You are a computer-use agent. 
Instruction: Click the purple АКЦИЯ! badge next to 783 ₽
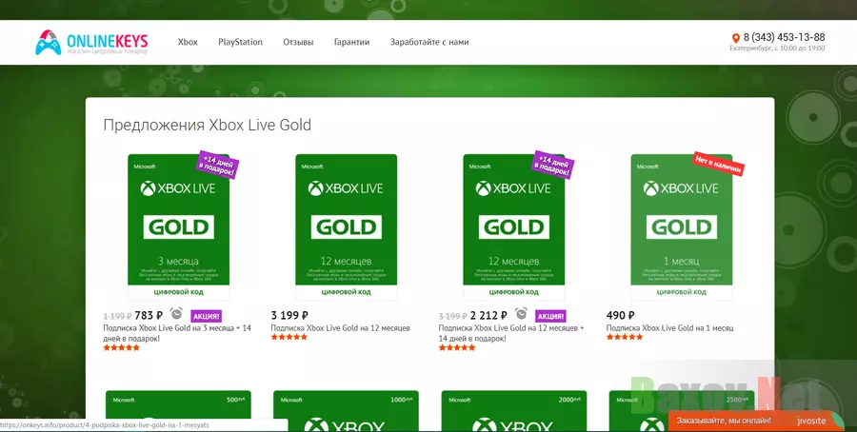point(206,316)
